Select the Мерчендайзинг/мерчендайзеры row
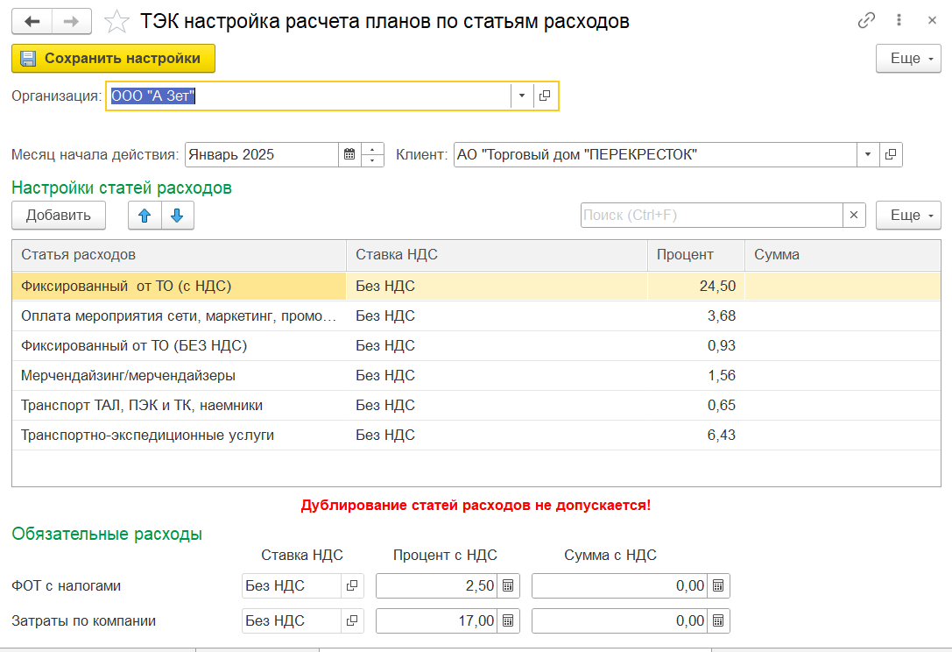Image resolution: width=952 pixels, height=652 pixels. pos(128,376)
